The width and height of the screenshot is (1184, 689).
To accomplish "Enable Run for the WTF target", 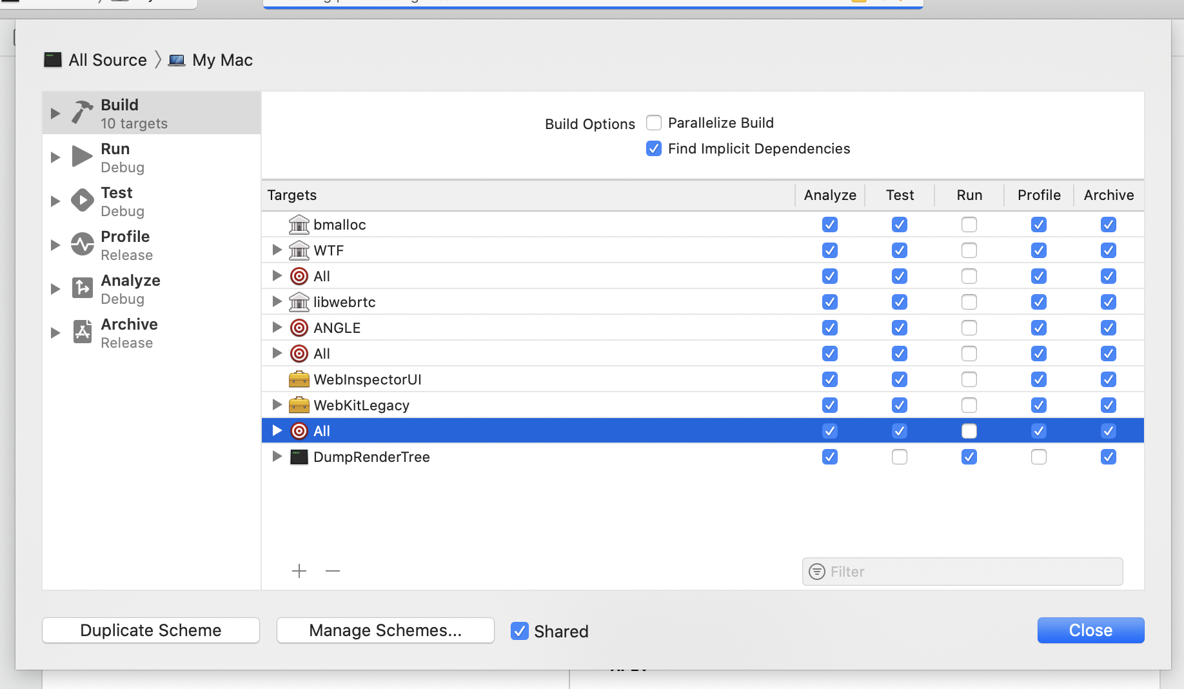I will pos(969,250).
